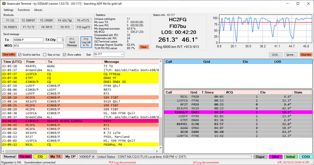Click the T.Since column header
Screen dimensions: 314x165
coord(212,92)
